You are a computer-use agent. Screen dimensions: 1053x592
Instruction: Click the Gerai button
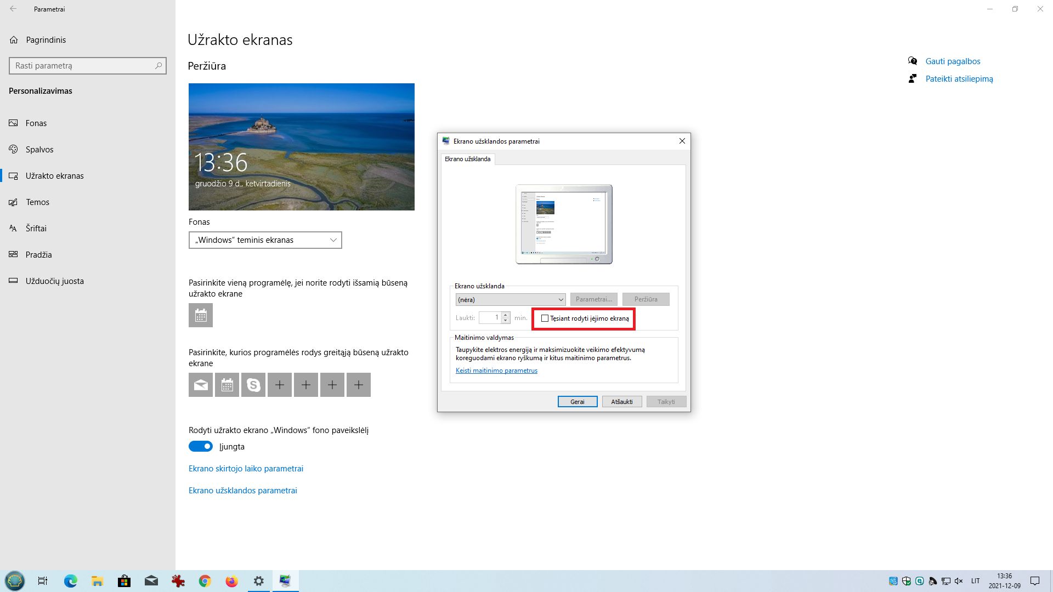click(x=577, y=402)
